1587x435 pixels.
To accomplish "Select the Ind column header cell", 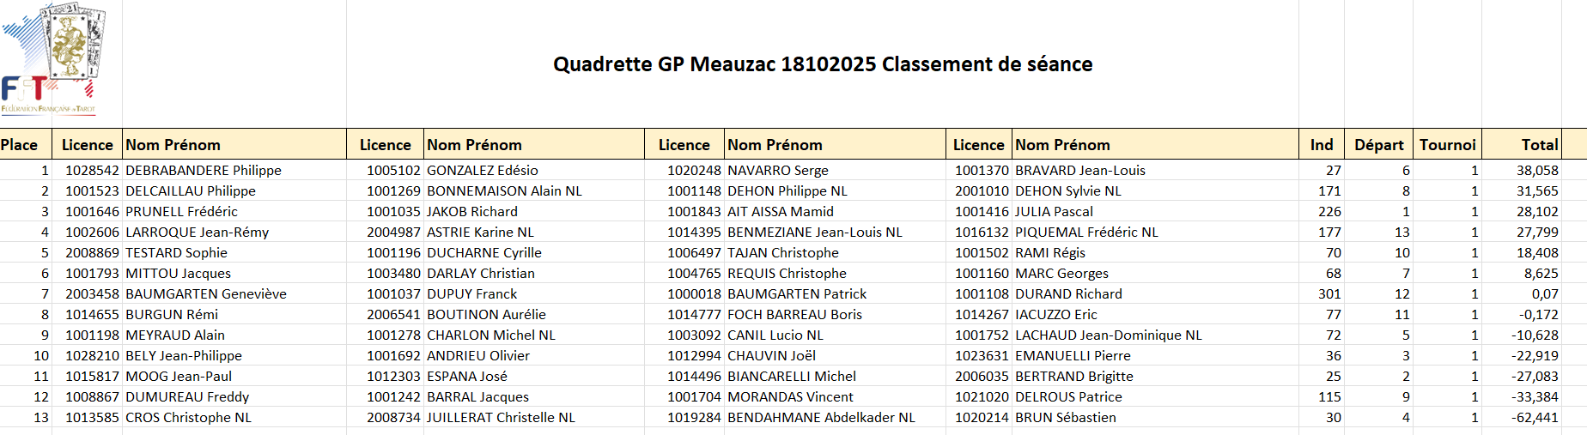I will tap(1321, 145).
